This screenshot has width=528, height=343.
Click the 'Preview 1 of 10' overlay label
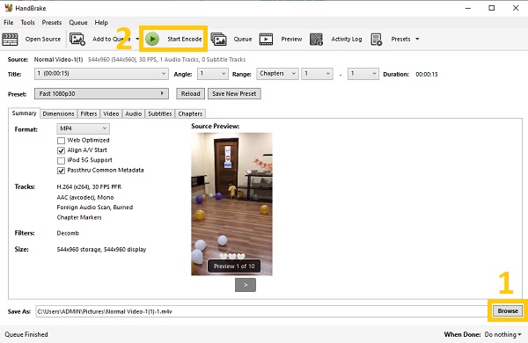(x=234, y=266)
